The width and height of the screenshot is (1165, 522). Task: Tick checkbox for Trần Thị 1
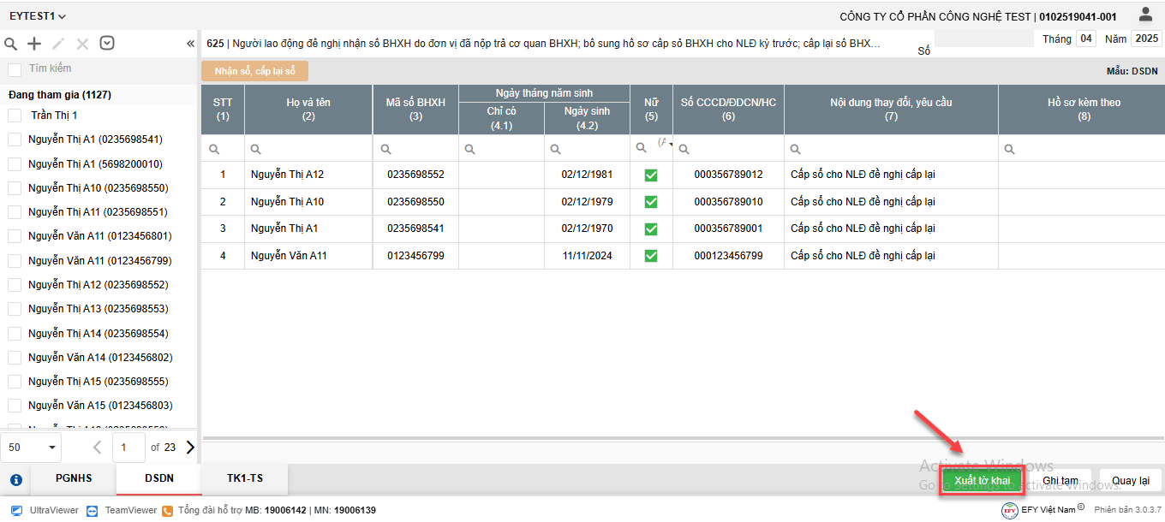pyautogui.click(x=15, y=116)
